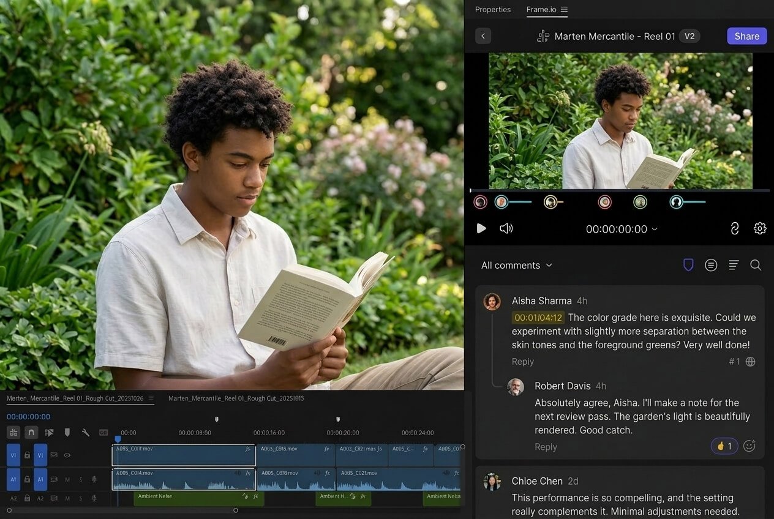The height and width of the screenshot is (519, 774).
Task: Open the timecode format dropdown in Frame.io player
Action: click(x=653, y=228)
